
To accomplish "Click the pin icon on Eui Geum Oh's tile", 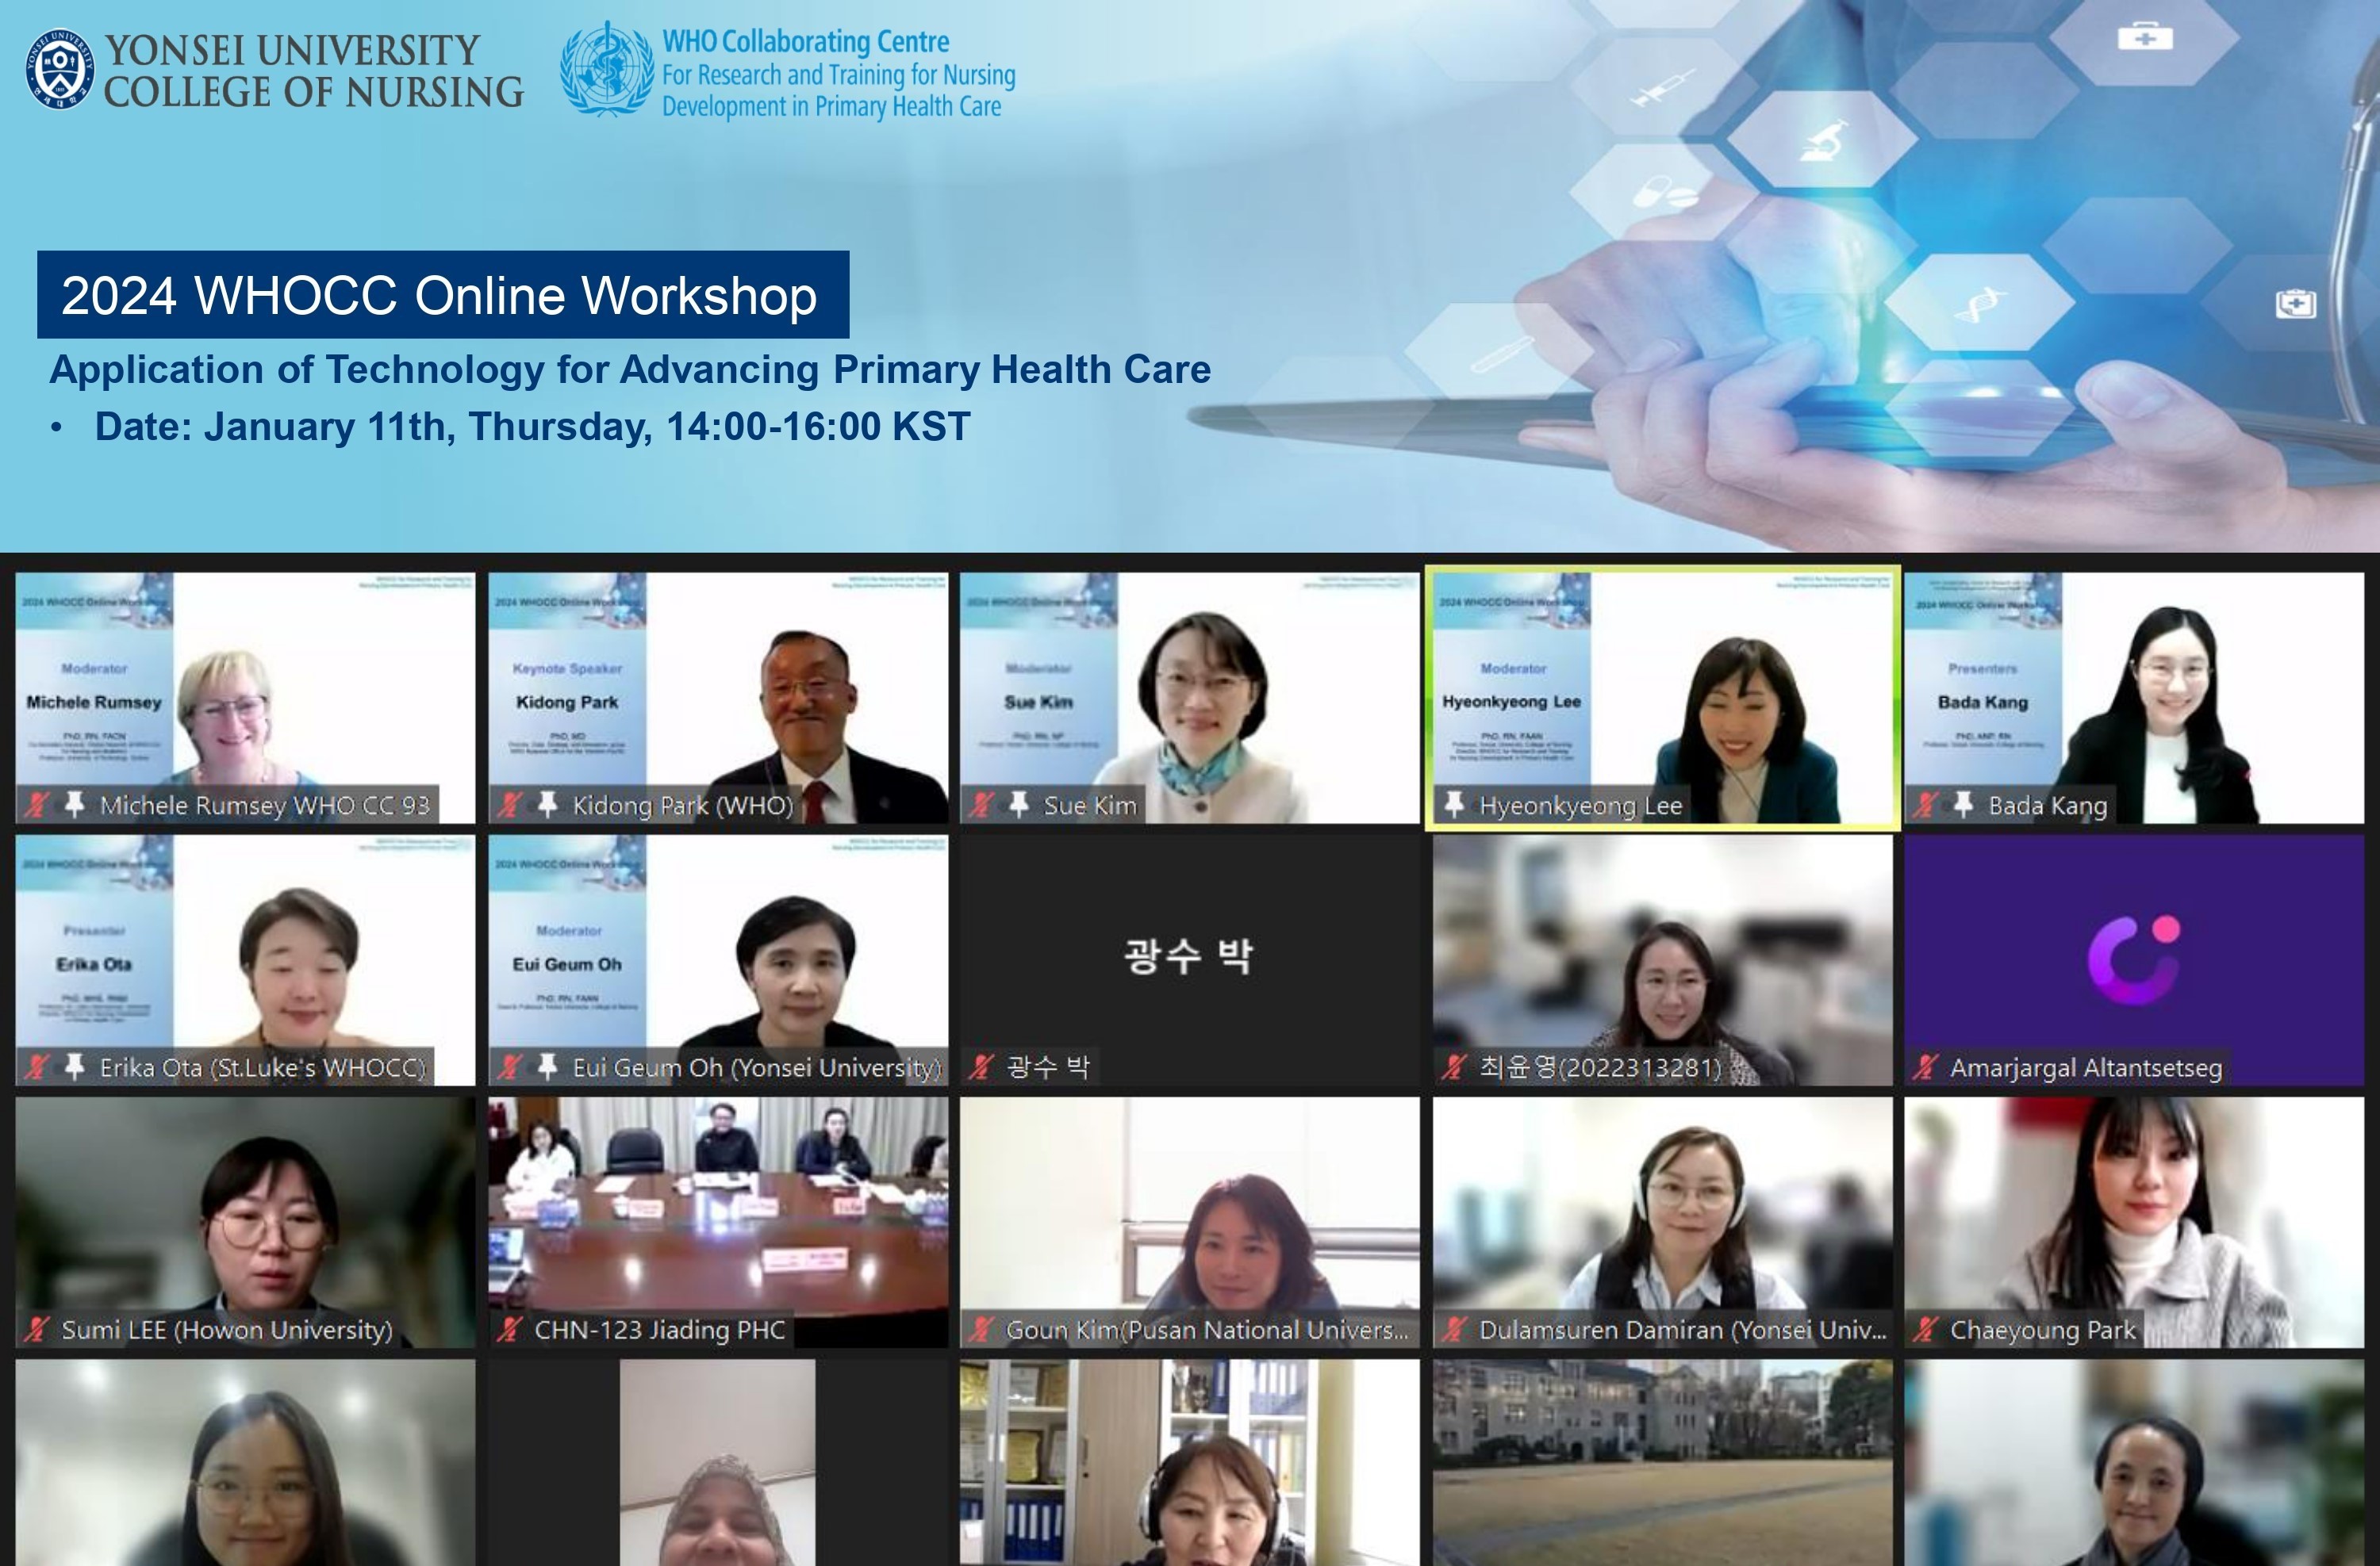I will click(547, 1066).
